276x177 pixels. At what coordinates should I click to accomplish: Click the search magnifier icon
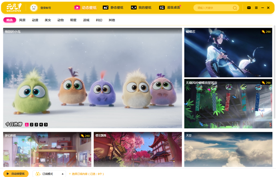coord(235,8)
